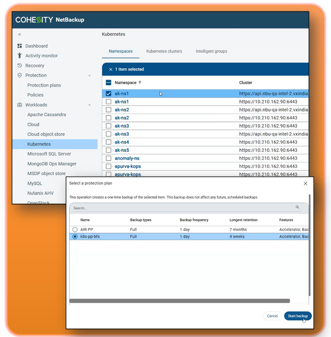
Task: Open the ak-ns4 namespace link
Action: pyautogui.click(x=121, y=142)
